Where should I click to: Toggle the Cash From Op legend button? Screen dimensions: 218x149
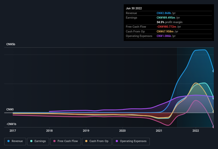pos(97,142)
